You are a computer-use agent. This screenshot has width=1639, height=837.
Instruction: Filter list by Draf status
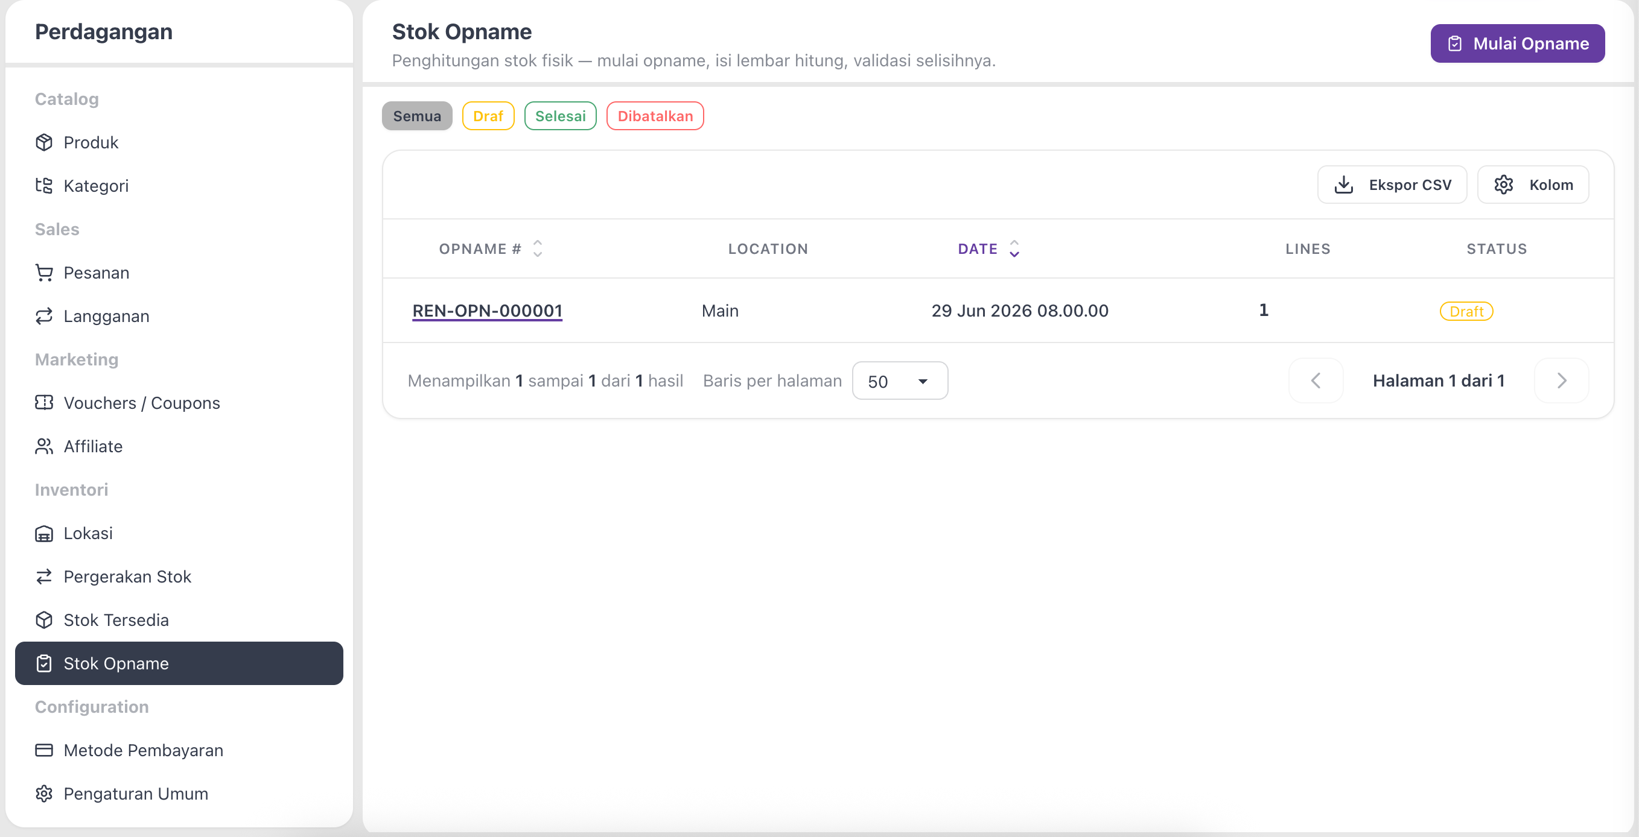(x=488, y=116)
